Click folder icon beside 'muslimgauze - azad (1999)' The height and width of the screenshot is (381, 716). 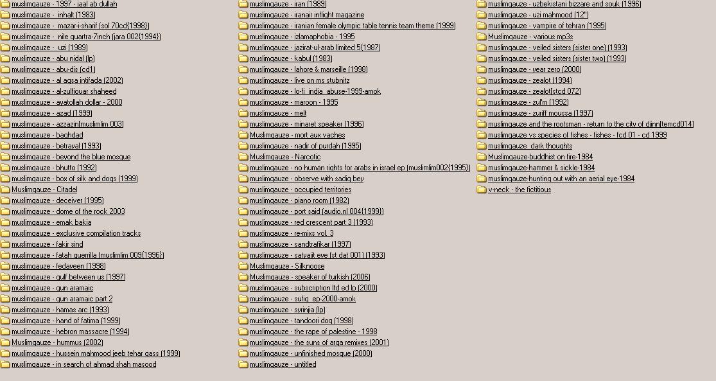[x=5, y=113]
